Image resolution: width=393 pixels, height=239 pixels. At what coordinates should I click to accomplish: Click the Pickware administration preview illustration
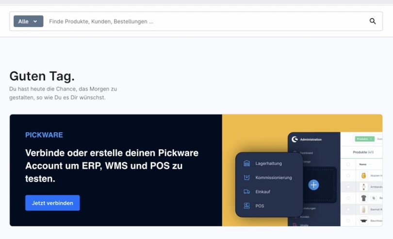[302, 170]
